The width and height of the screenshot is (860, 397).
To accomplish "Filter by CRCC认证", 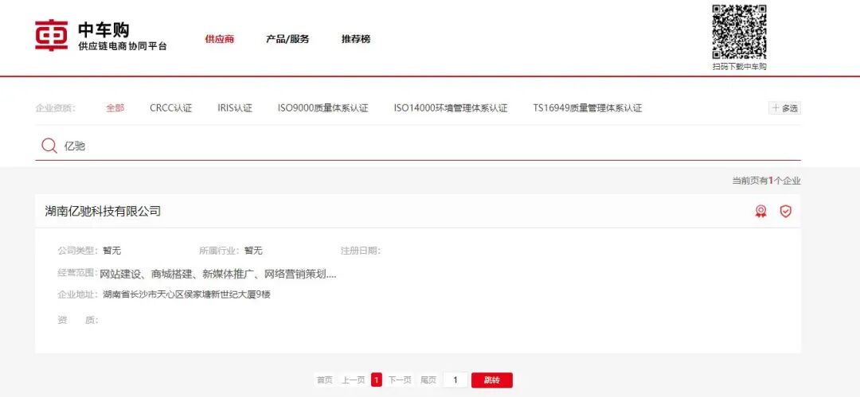I will (x=170, y=108).
